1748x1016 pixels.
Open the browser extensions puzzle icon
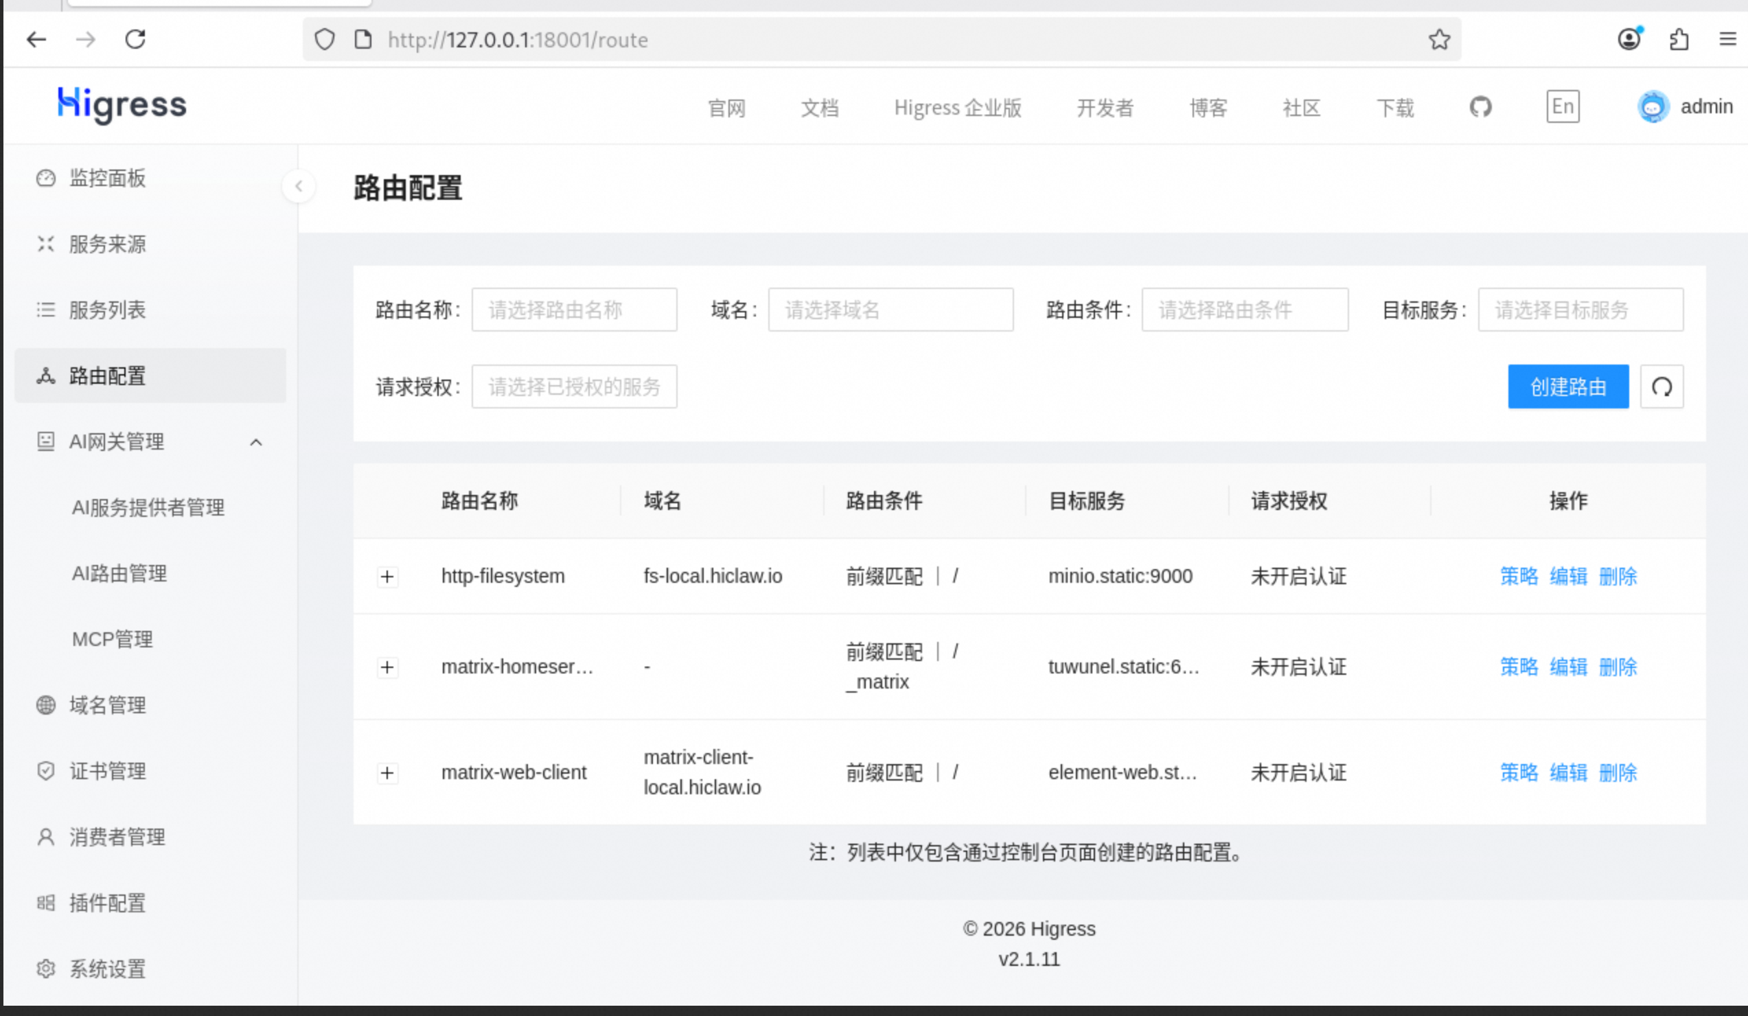[x=1679, y=40]
